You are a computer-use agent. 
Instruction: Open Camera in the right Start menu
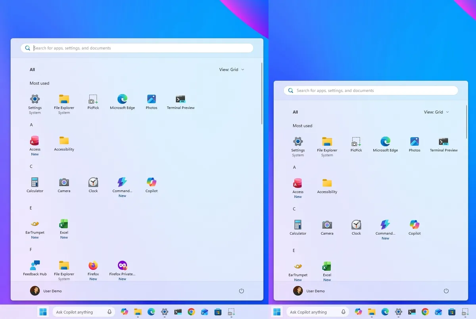[x=327, y=227]
